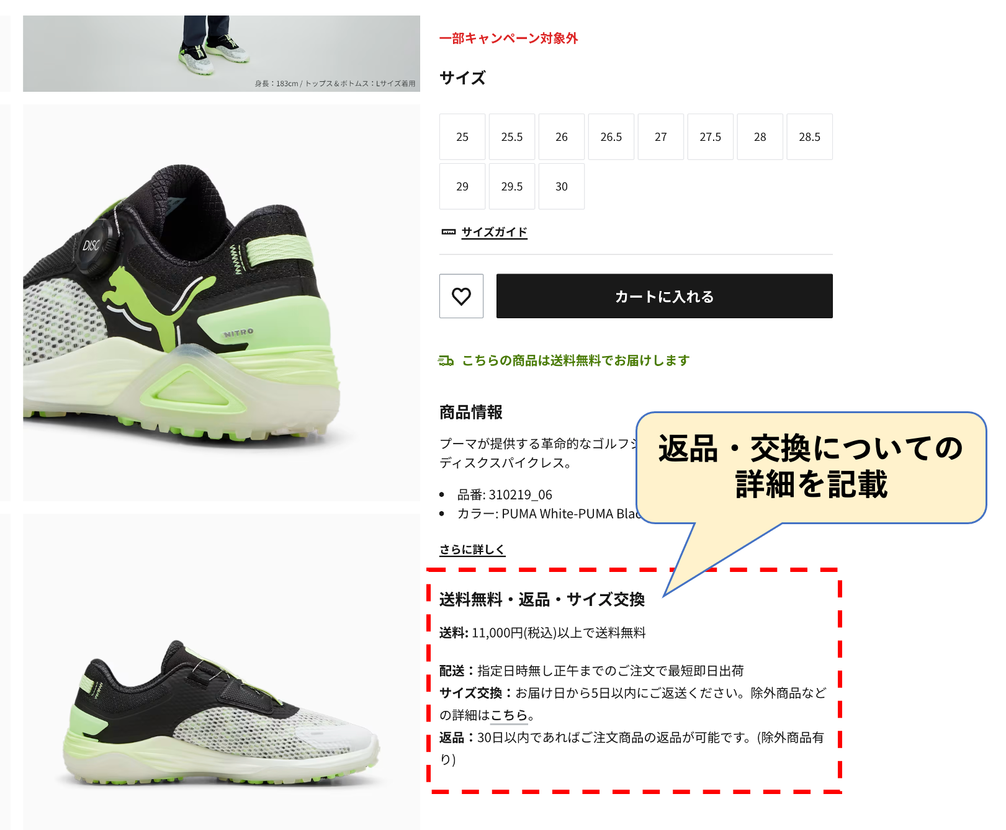
Task: Expand product info via さらに詳しく
Action: click(472, 550)
